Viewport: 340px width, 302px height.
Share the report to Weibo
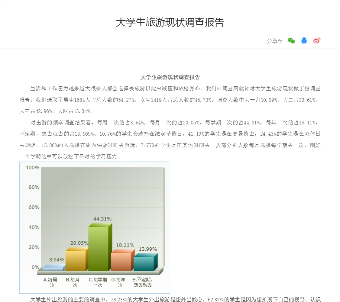click(317, 40)
